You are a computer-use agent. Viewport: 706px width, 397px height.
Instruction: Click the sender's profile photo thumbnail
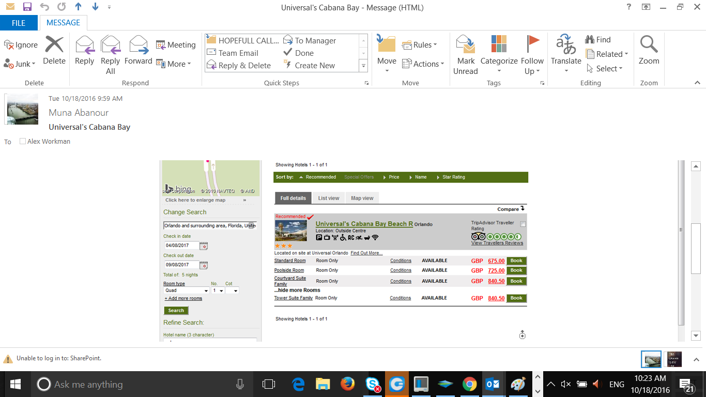coord(22,110)
